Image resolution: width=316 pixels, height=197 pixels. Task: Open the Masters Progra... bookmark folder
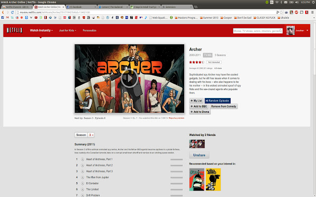[186, 18]
